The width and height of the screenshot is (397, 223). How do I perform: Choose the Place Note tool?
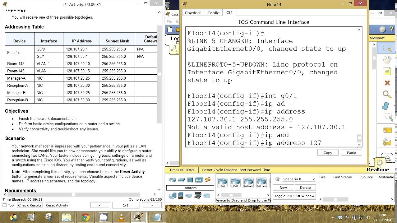387,71
